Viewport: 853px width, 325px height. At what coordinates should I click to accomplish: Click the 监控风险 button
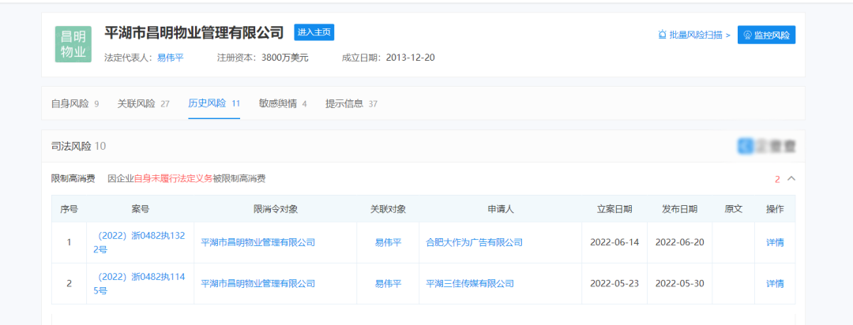pyautogui.click(x=766, y=35)
